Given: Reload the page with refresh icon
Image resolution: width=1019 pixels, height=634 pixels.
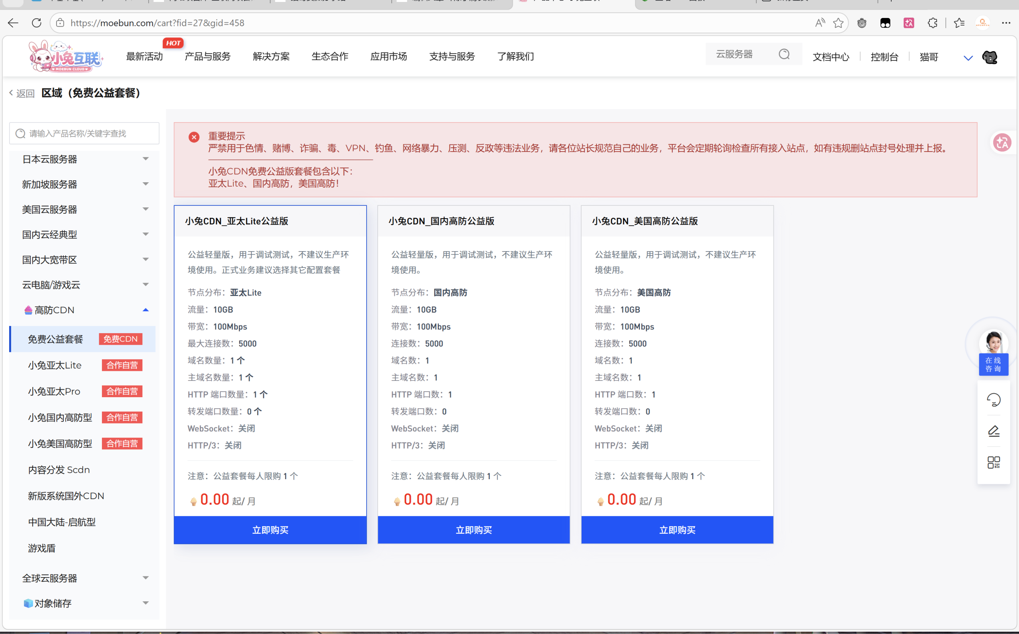Looking at the screenshot, I should pyautogui.click(x=37, y=23).
